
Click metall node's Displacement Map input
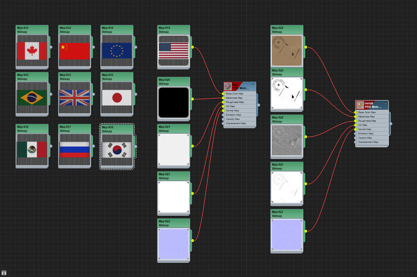[356, 142]
